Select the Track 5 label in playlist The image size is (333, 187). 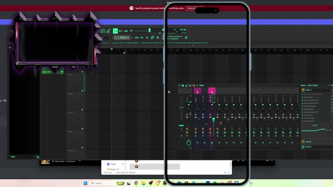pos(71,131)
